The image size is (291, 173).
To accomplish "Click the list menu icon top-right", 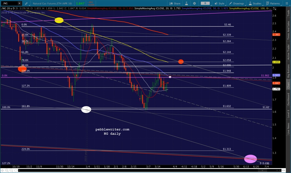I will click(286, 3).
